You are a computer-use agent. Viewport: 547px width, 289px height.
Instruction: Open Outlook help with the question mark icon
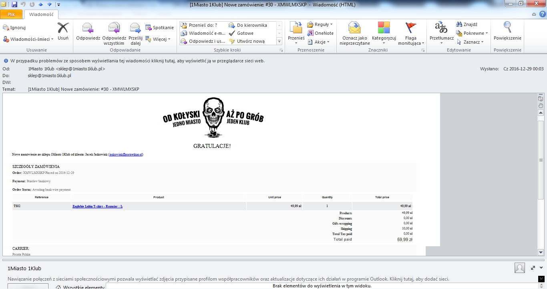pos(542,14)
